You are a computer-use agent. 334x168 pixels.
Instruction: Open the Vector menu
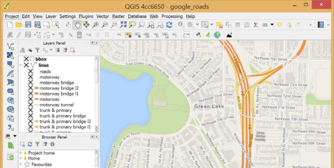tap(103, 17)
